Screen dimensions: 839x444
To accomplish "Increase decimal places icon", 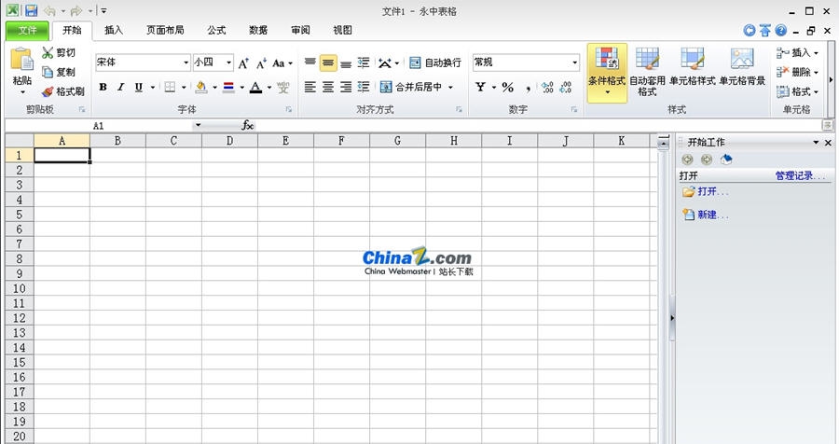I will (547, 88).
